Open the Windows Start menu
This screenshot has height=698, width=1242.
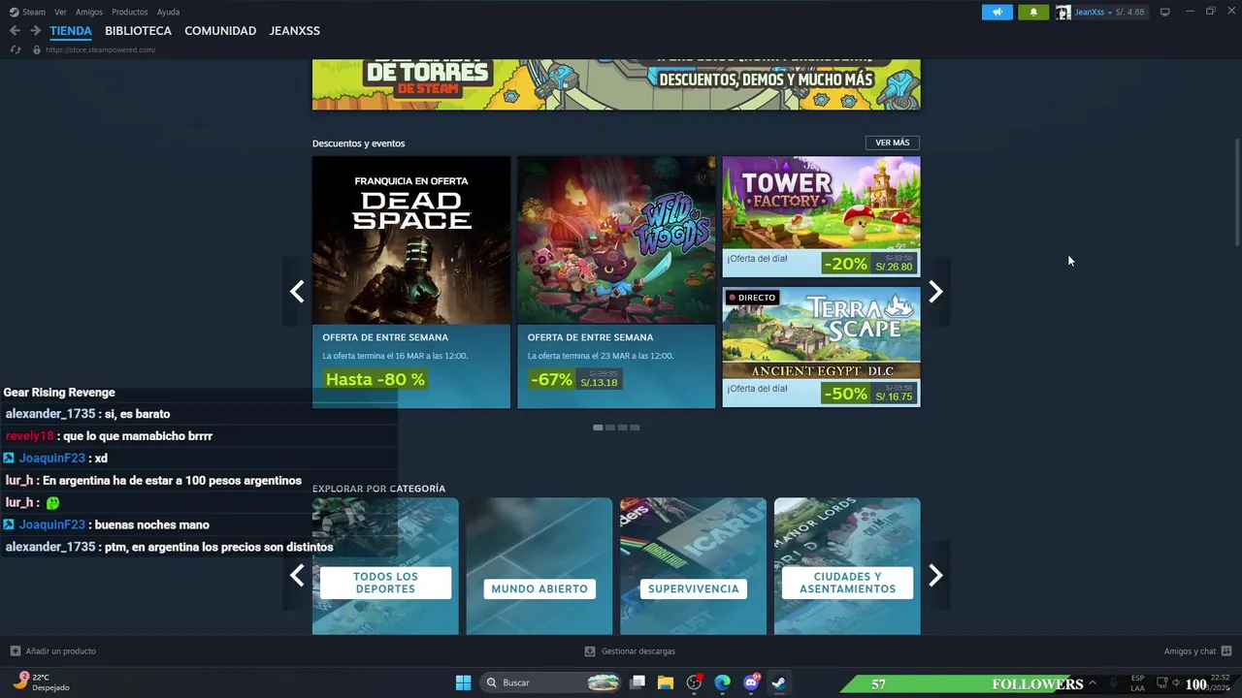[x=464, y=682]
